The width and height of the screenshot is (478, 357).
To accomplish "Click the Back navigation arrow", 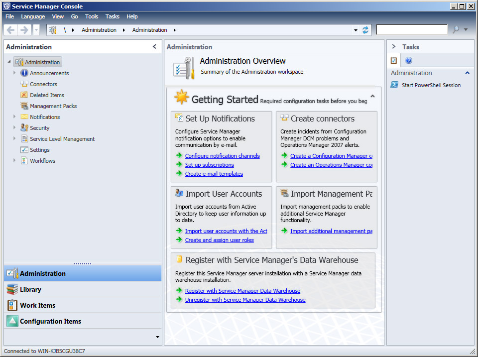I will (x=10, y=30).
